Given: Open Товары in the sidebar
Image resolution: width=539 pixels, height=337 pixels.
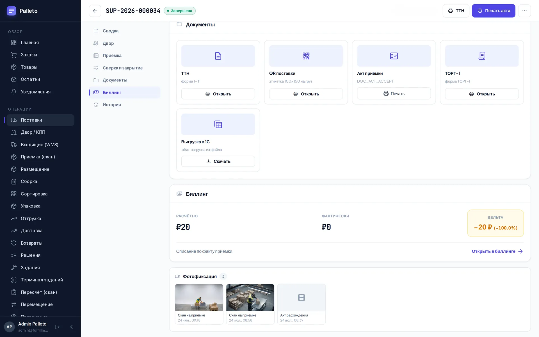Looking at the screenshot, I should point(40,67).
